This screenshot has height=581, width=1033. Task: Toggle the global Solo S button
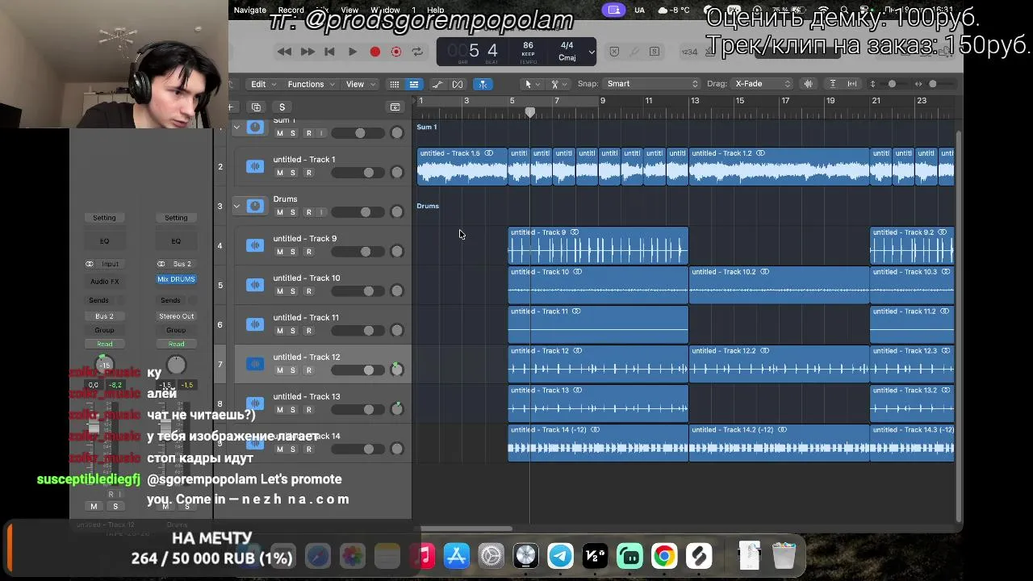[282, 107]
